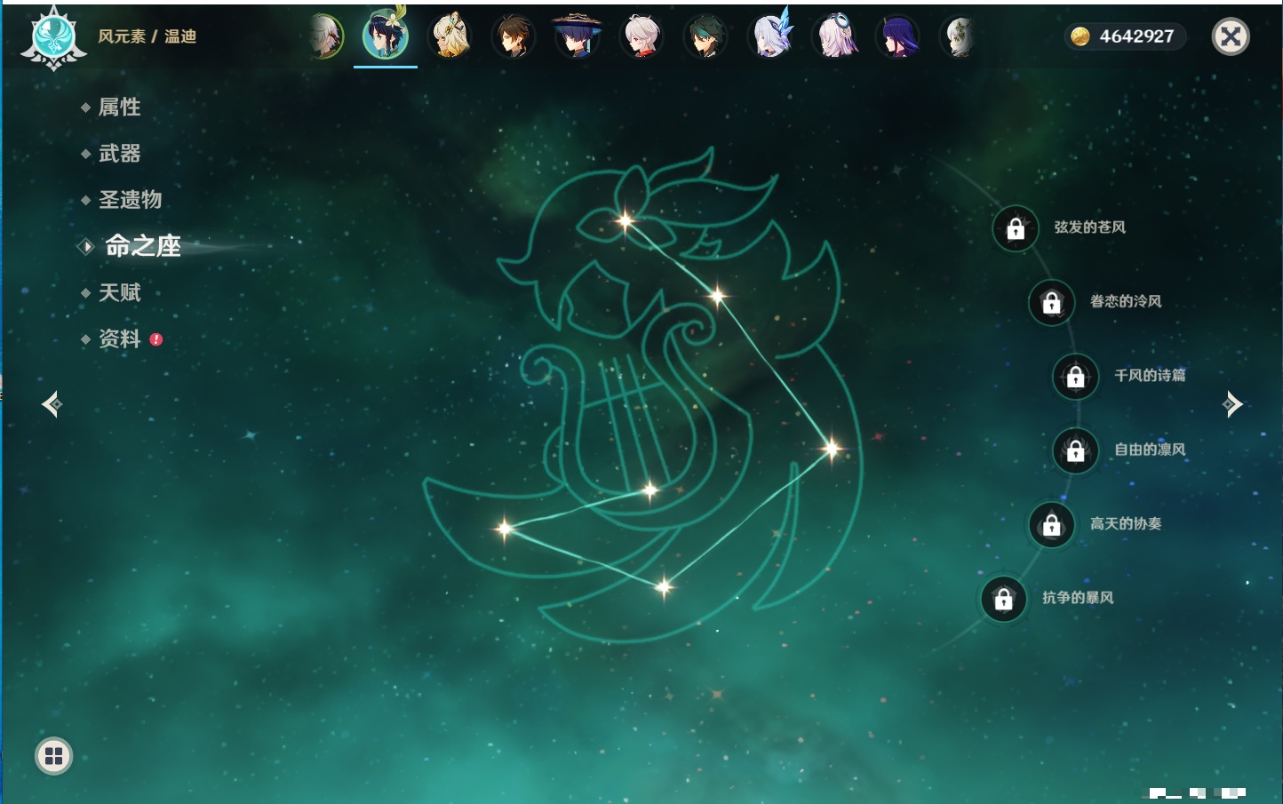Switch to the brown-haired character avatar
Viewport: 1283px width, 804px height.
click(514, 36)
